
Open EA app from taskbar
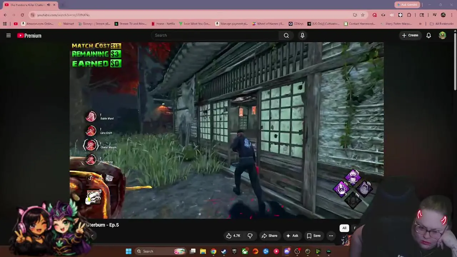(x=255, y=251)
